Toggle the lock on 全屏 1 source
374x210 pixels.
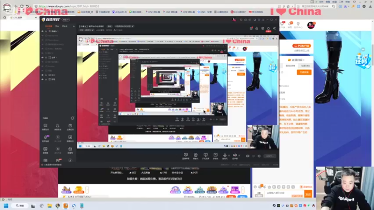pyautogui.click(x=46, y=57)
